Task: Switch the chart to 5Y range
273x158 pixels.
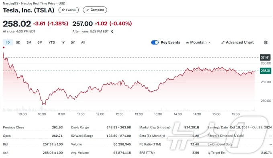Action: coord(73,42)
